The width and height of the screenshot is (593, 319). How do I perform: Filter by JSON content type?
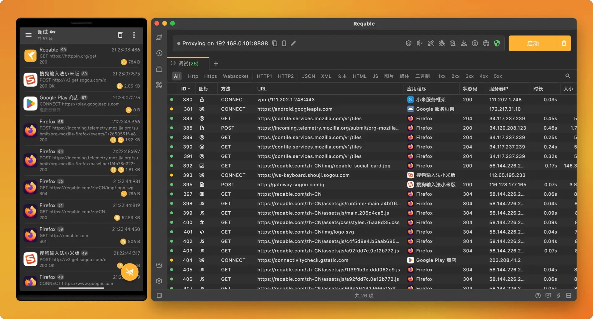pos(309,76)
